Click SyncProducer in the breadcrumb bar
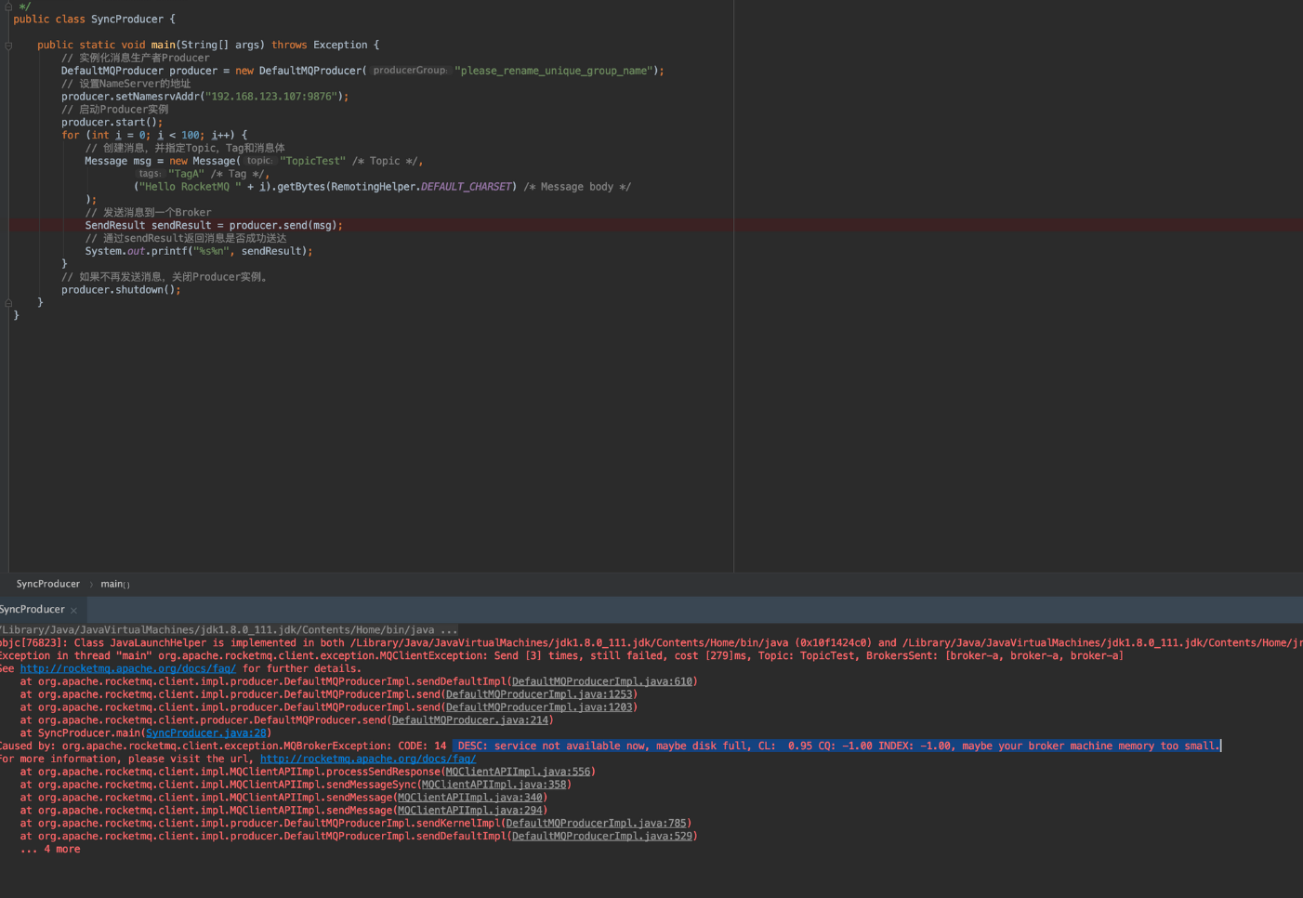1303x898 pixels. (48, 584)
